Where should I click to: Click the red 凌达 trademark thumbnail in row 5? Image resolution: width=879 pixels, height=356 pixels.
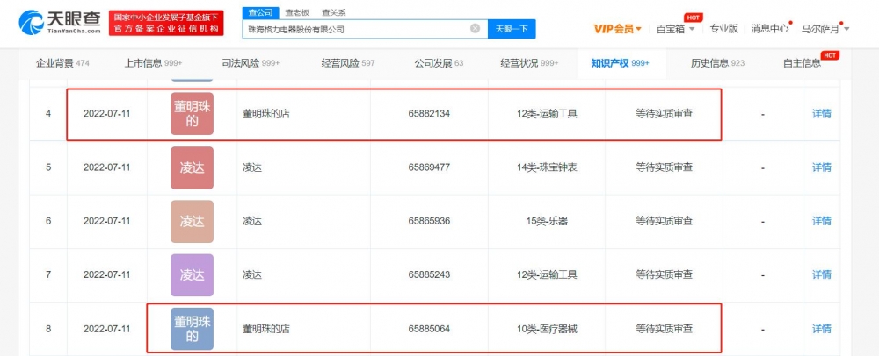tap(192, 167)
